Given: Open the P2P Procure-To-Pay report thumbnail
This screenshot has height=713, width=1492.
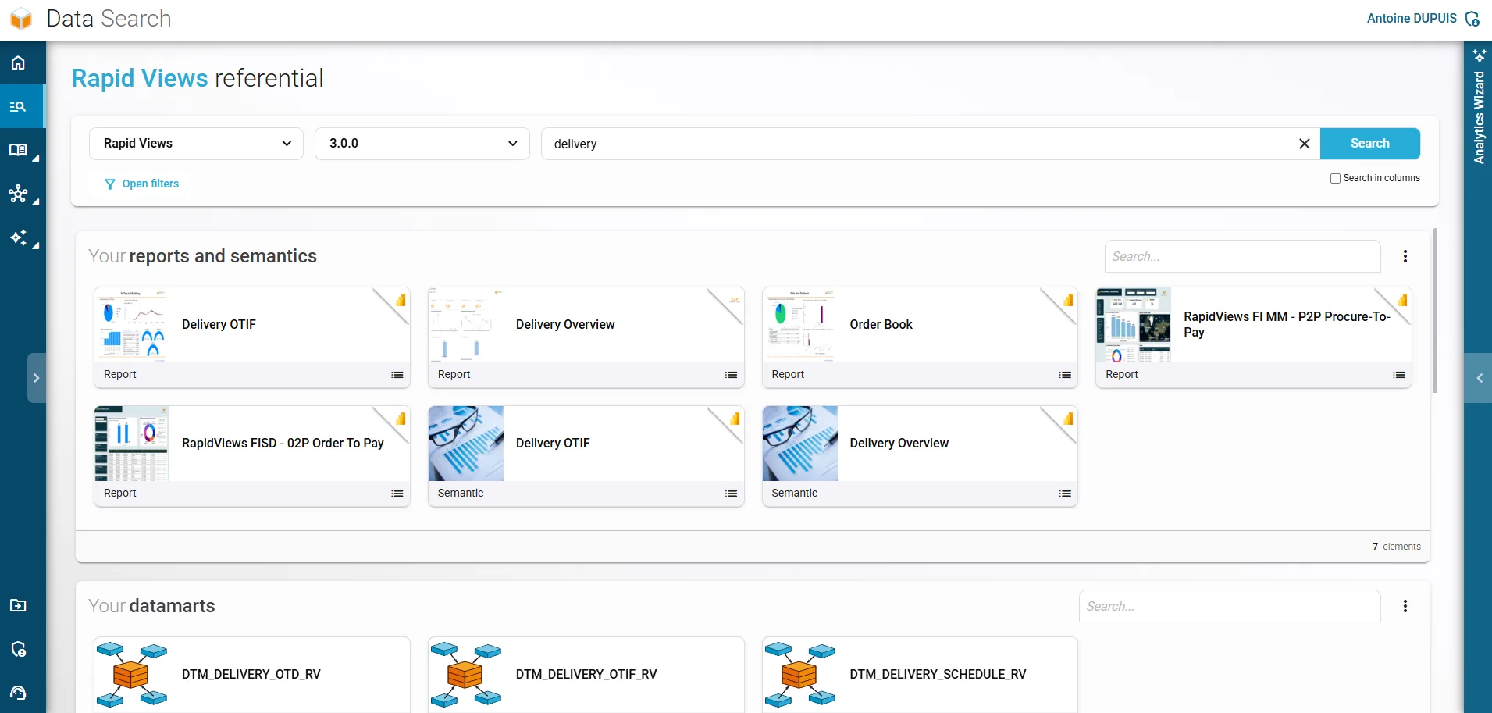Looking at the screenshot, I should point(1134,325).
